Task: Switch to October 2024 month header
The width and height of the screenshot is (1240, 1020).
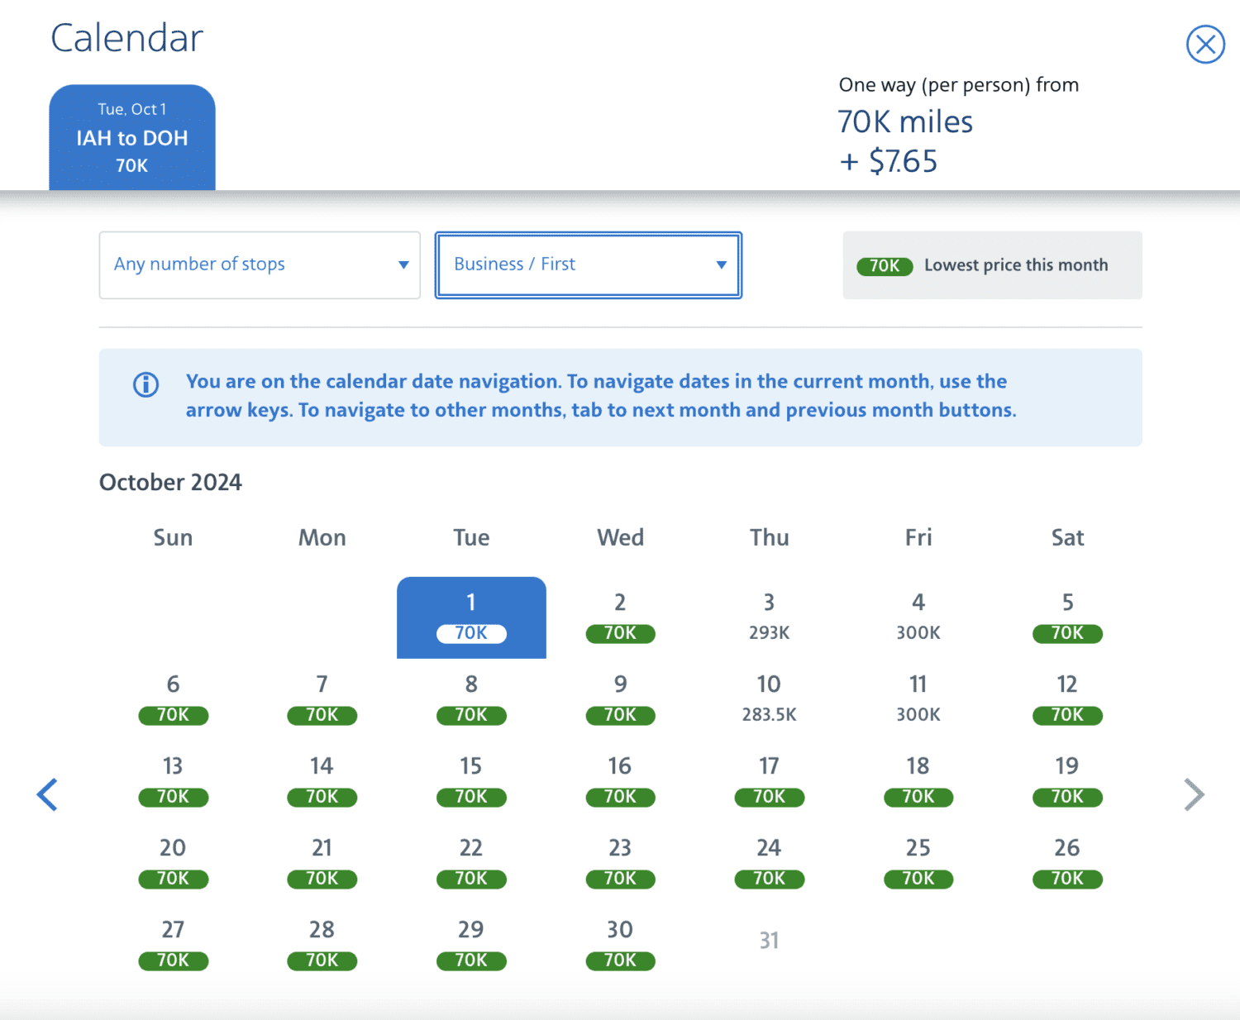Action: tap(170, 482)
